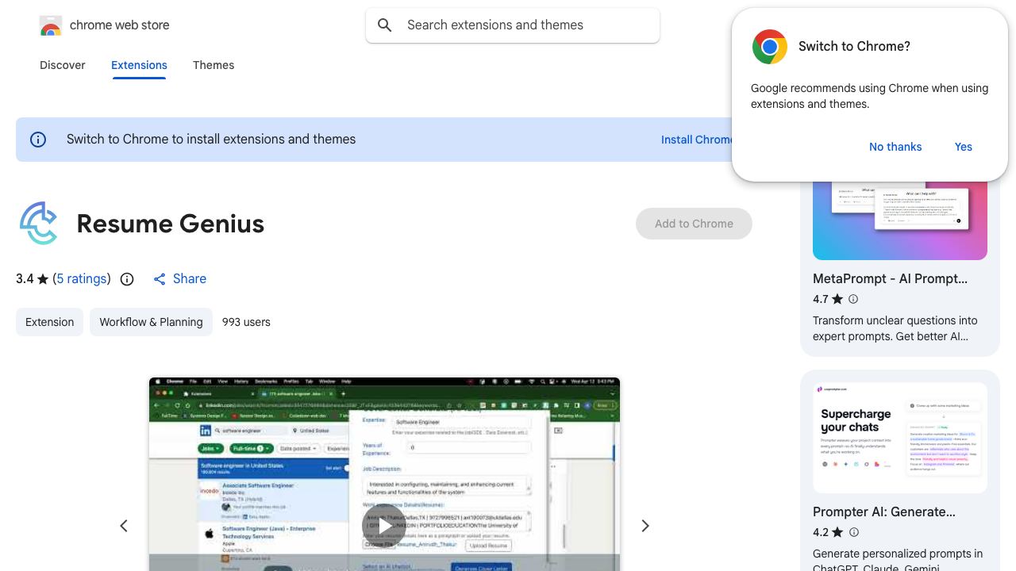This screenshot has height=571, width=1016.
Task: Open the Discover tab
Action: coord(63,65)
